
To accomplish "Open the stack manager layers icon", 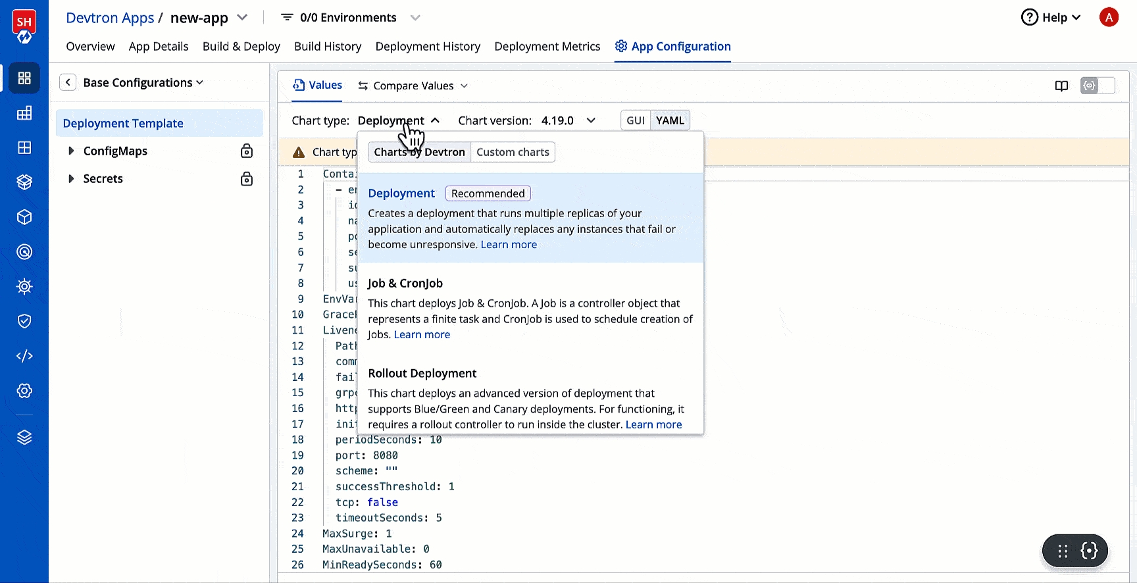I will [24, 438].
